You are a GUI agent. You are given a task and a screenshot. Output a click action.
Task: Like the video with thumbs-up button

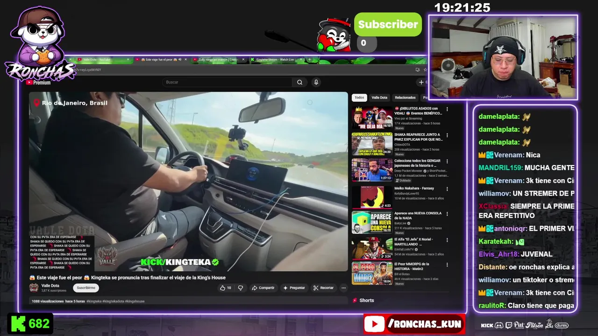coord(226,288)
